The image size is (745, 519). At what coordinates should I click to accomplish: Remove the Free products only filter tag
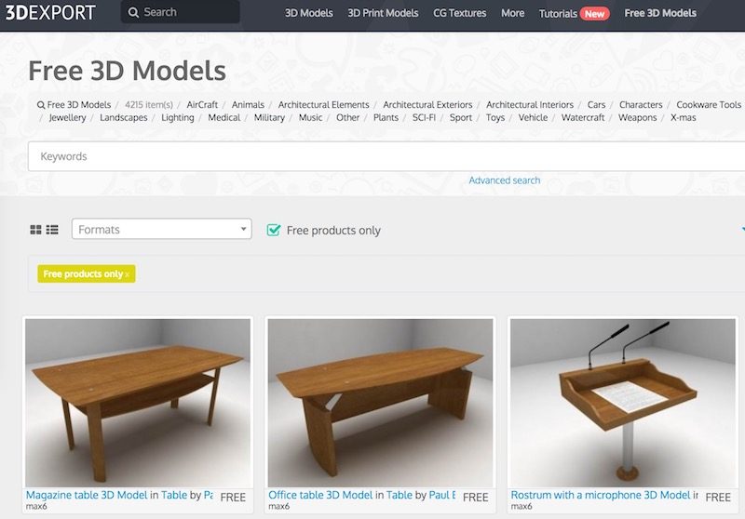[x=127, y=274]
